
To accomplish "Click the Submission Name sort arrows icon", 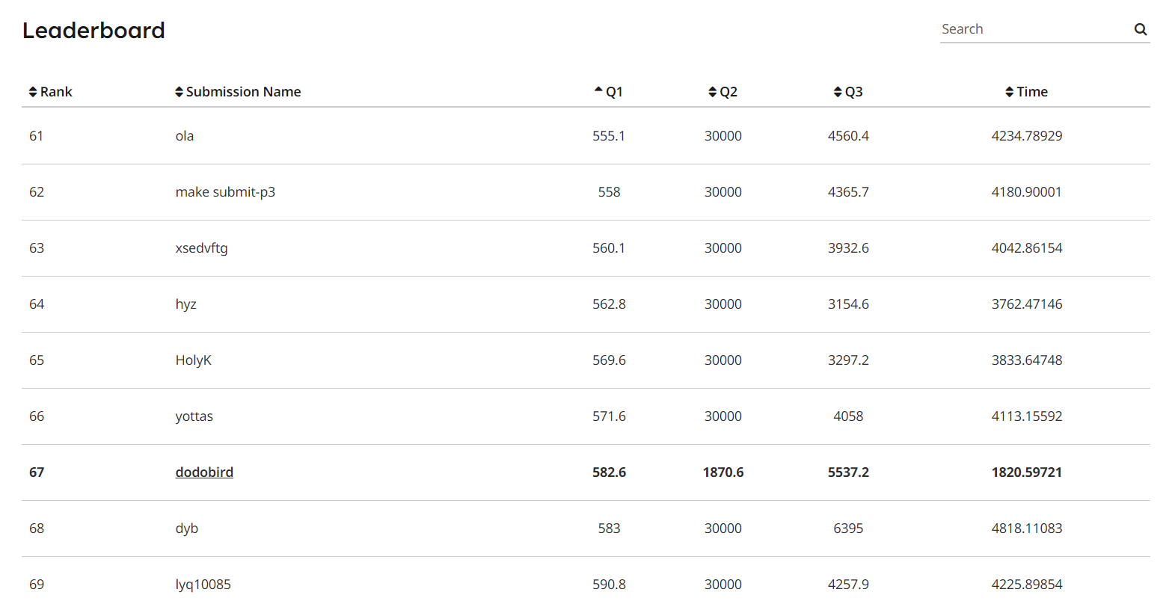I will (179, 92).
